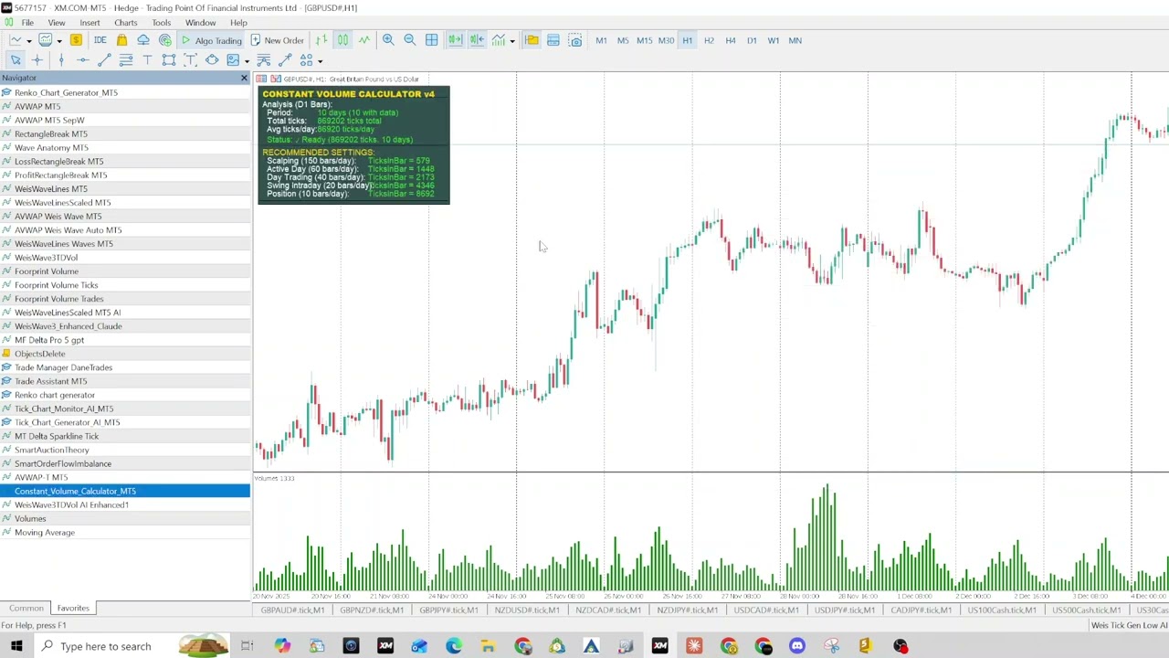Image resolution: width=1169 pixels, height=658 pixels.
Task: Open the Market shopping bag icon
Action: pos(121,40)
